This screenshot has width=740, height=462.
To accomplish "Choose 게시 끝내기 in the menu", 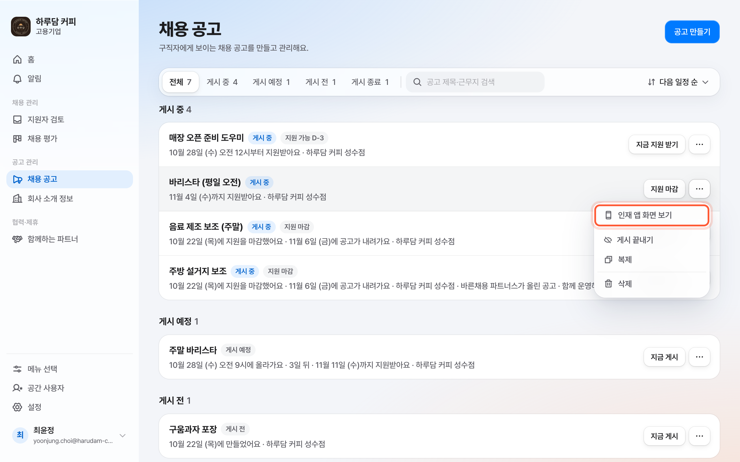I will 652,240.
